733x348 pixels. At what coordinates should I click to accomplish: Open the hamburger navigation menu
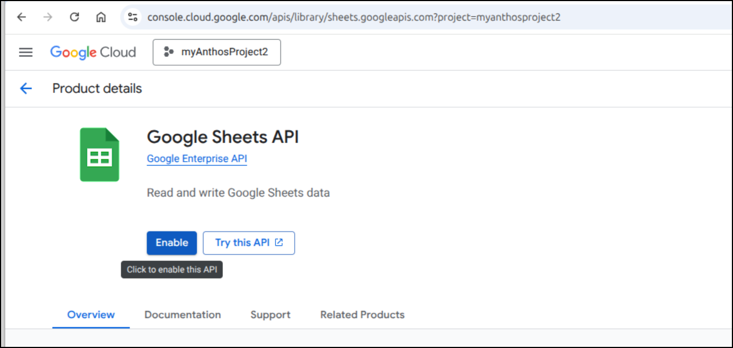pyautogui.click(x=26, y=52)
